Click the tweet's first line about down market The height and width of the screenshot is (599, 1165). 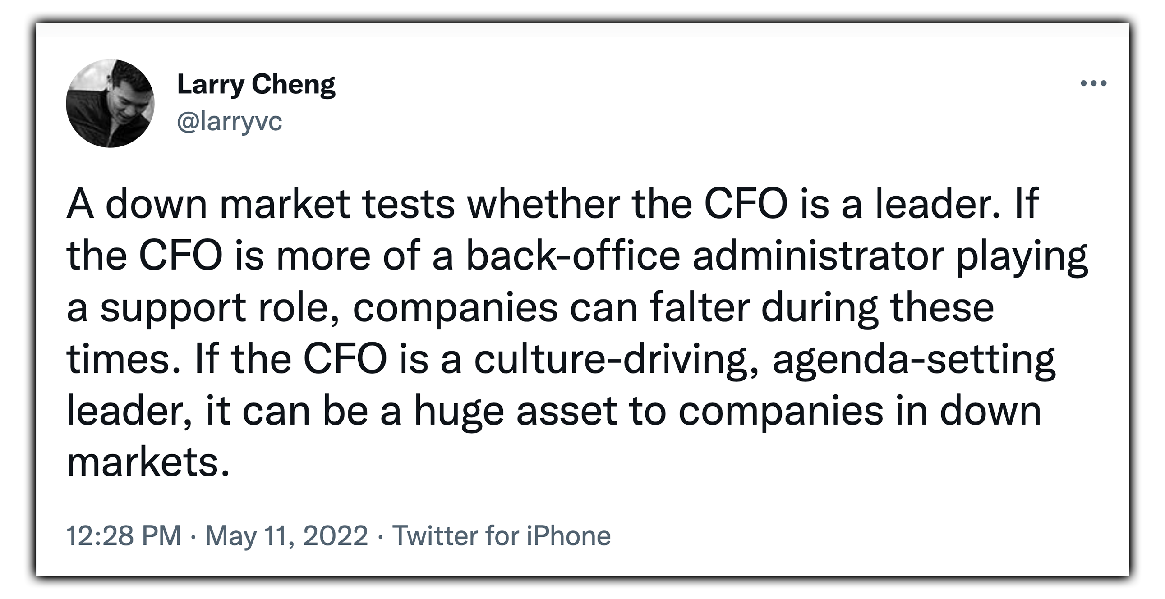pyautogui.click(x=553, y=203)
